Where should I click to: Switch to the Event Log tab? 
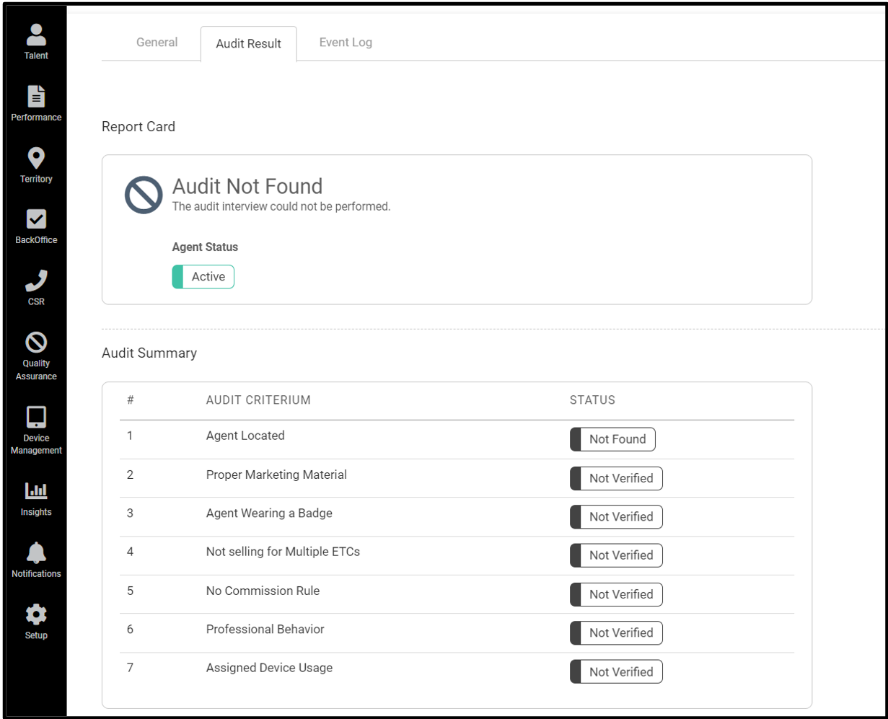point(346,43)
